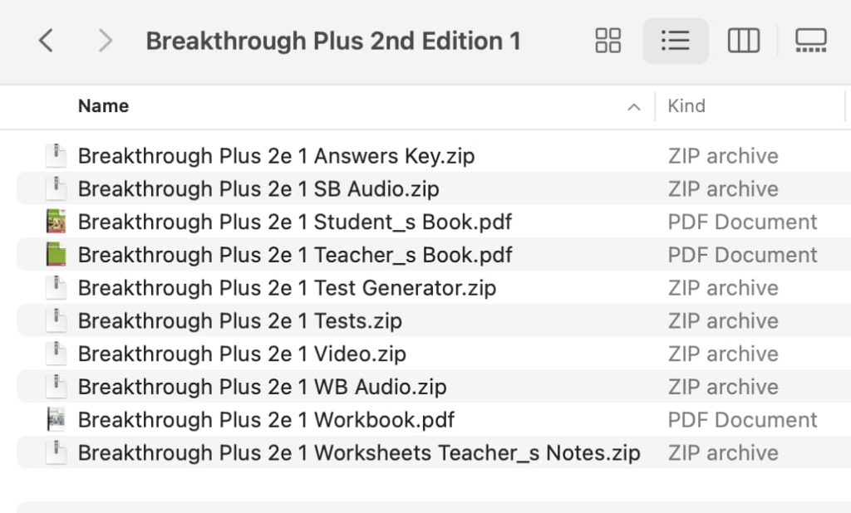Select the Video.zip file entry
851x513 pixels.
pos(241,354)
